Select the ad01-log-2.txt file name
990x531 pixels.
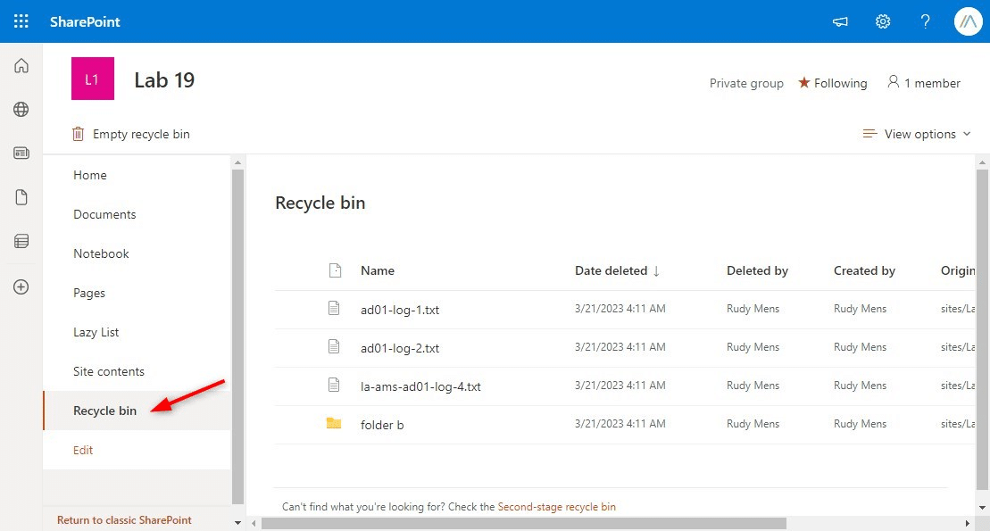pyautogui.click(x=400, y=348)
